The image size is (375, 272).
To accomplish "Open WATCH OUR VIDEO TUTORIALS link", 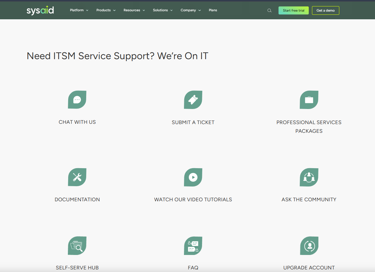I will click(193, 200).
